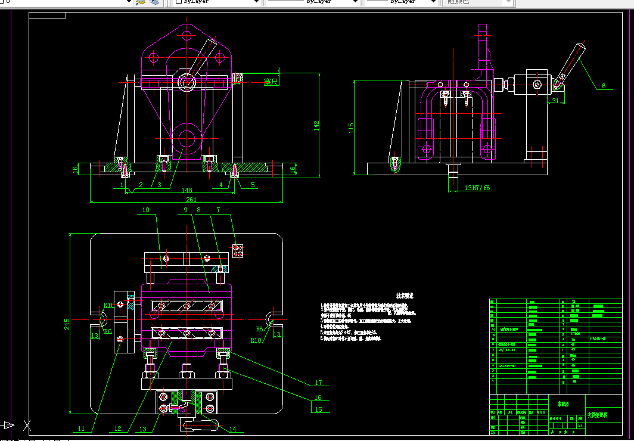Select part callout number 1
The image size is (634, 441).
[x=122, y=185]
